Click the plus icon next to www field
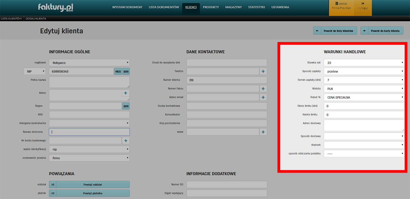This screenshot has width=410, height=199. click(263, 132)
